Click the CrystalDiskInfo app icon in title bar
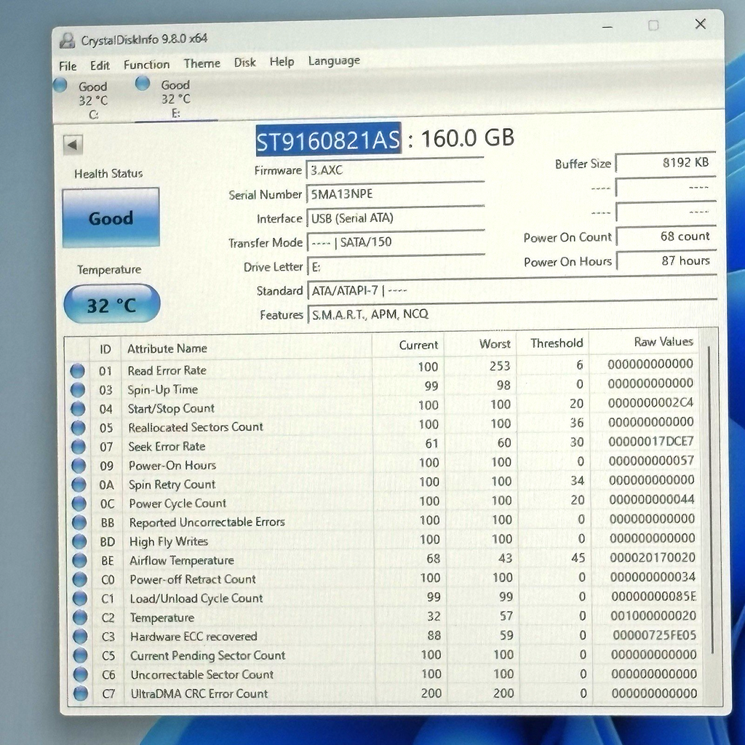 pyautogui.click(x=68, y=41)
